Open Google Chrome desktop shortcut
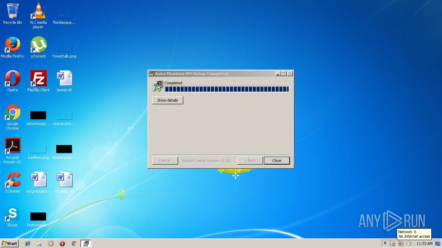This screenshot has width=442, height=248. 12,117
